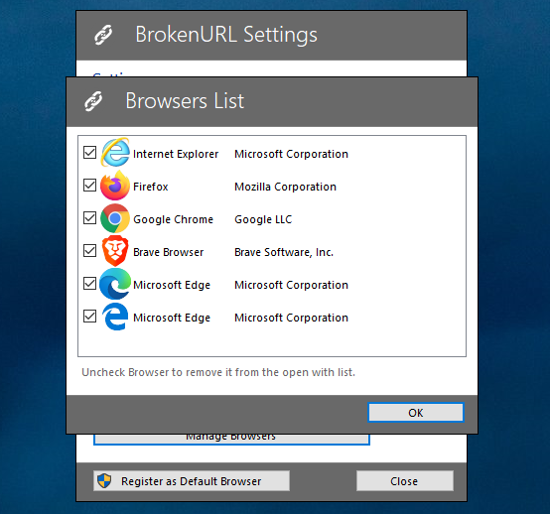This screenshot has height=514, width=550.
Task: Click the partially hidden Manage Browsers button
Action: [x=231, y=440]
